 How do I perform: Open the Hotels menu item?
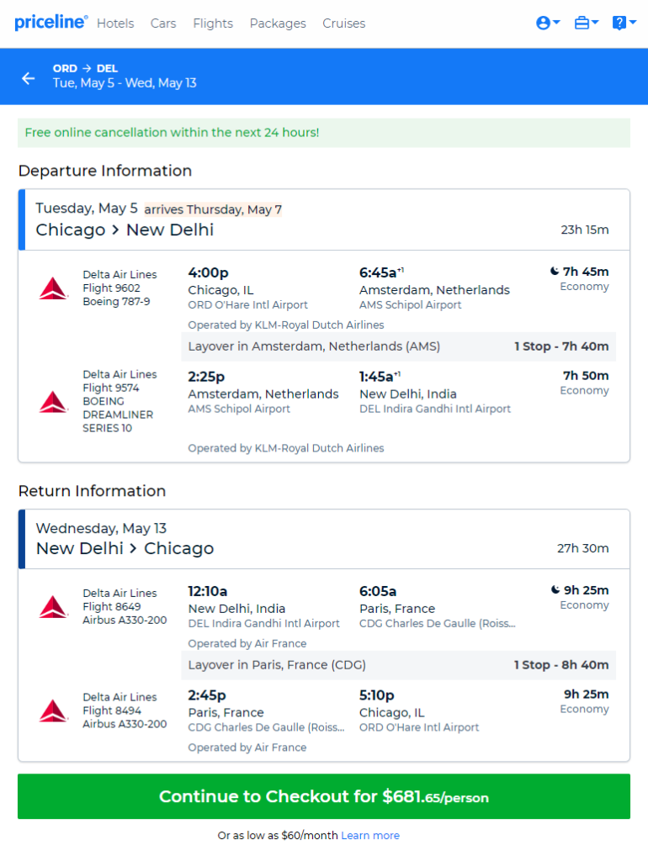115,24
